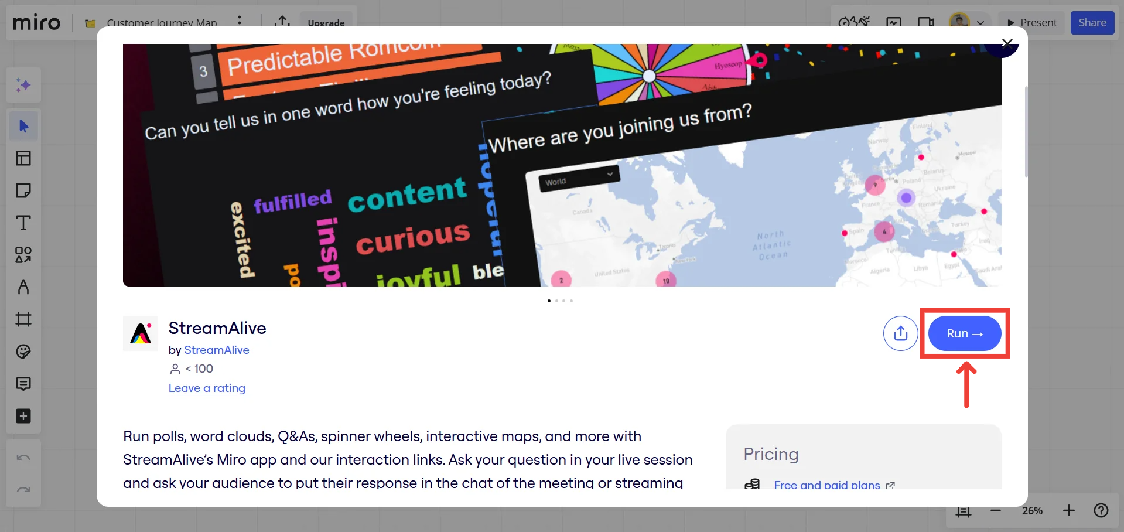Image resolution: width=1124 pixels, height=532 pixels.
Task: Start video call icon in top bar
Action: click(x=926, y=23)
